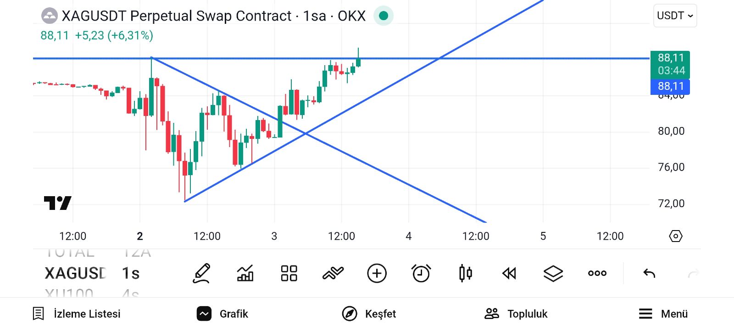Viewport: 734px width, 330px height.
Task: Click the compare symbols icon
Action: [x=333, y=274]
